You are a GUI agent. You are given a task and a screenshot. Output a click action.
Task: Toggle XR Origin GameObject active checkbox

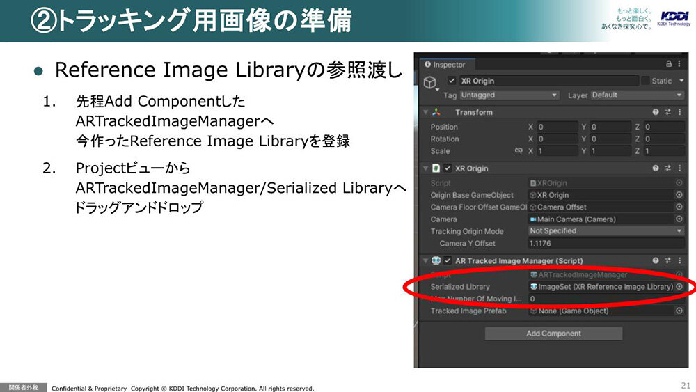(452, 81)
